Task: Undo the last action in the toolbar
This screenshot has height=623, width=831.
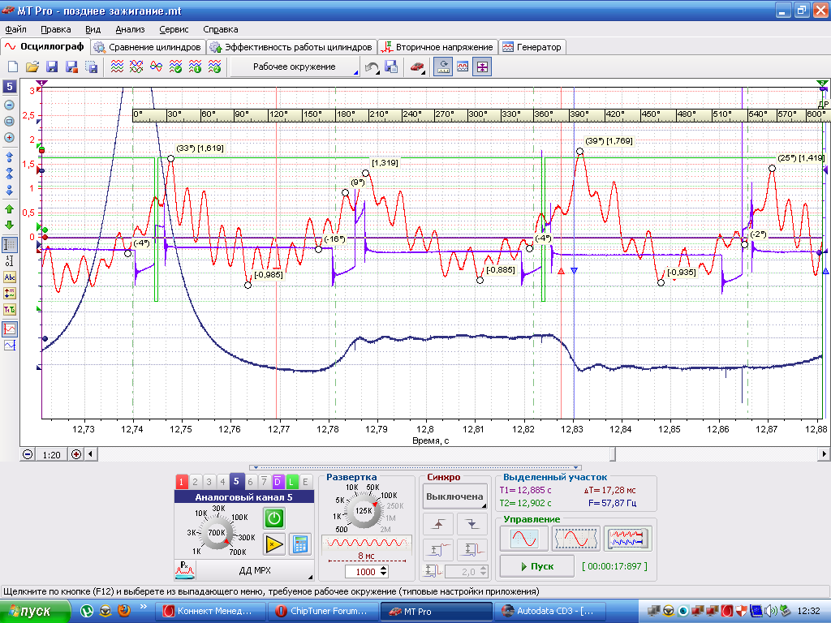Action: click(372, 67)
